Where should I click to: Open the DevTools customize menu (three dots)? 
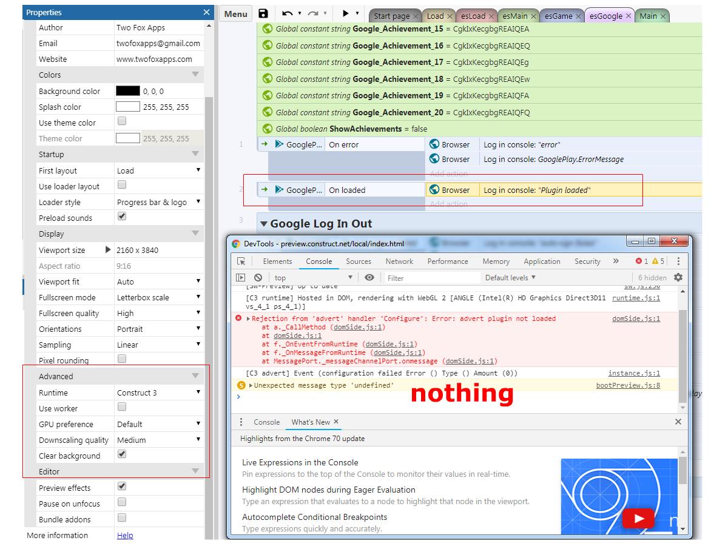coord(678,261)
